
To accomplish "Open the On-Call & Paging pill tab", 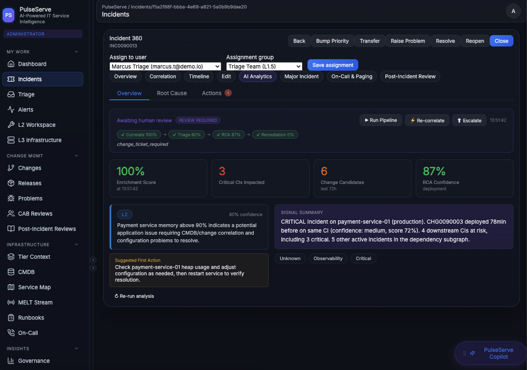I will tap(352, 77).
